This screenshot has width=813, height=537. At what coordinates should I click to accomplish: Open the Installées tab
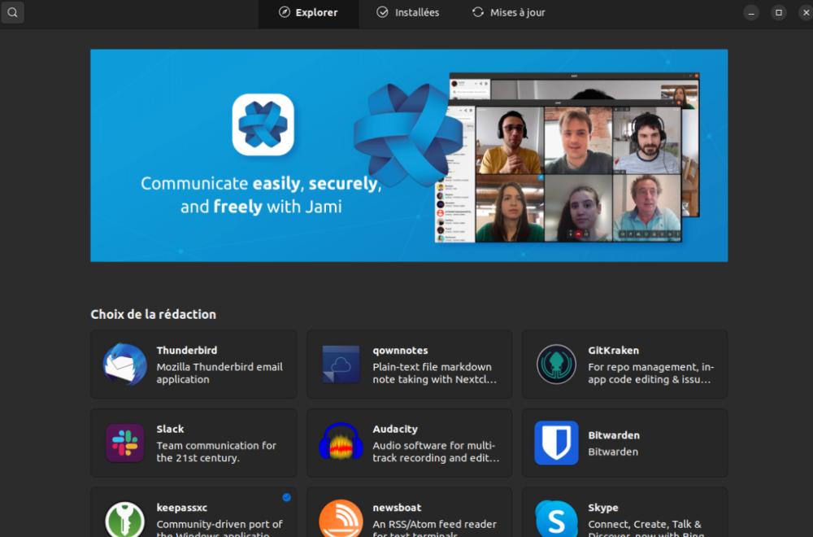point(407,13)
